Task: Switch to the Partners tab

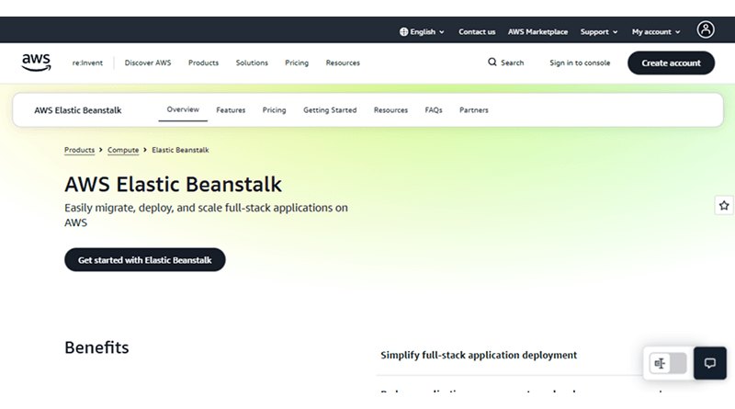Action: point(473,110)
